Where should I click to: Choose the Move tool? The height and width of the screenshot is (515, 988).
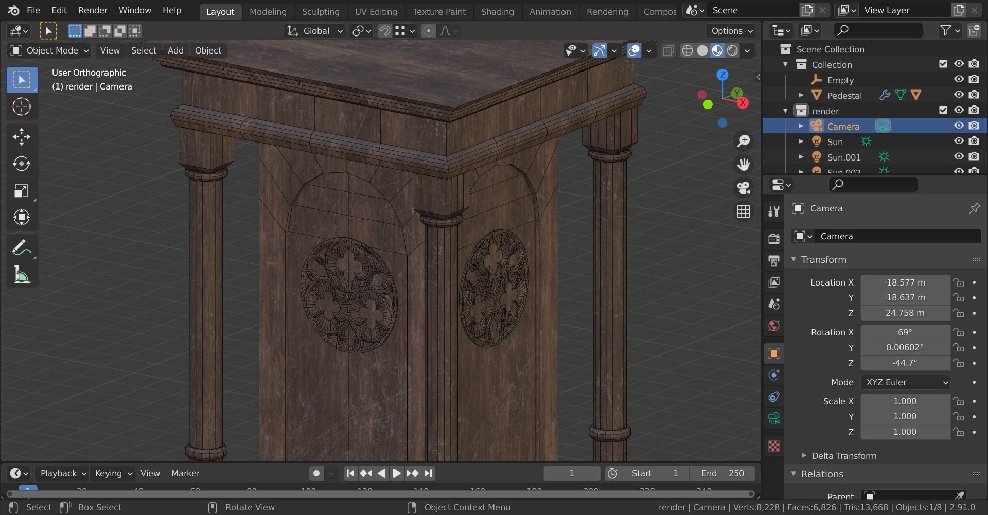click(x=22, y=136)
